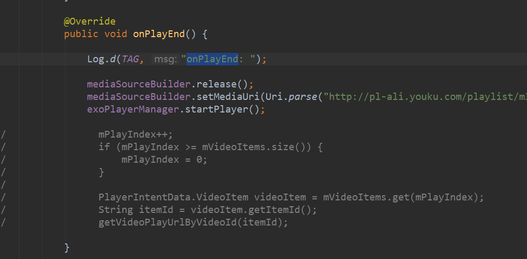Image resolution: width=527 pixels, height=259 pixels.
Task: Click the commented mPlayIndex++ line
Action: pos(136,135)
